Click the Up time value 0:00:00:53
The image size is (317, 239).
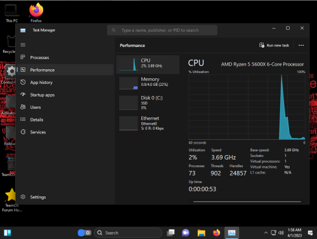(202, 189)
